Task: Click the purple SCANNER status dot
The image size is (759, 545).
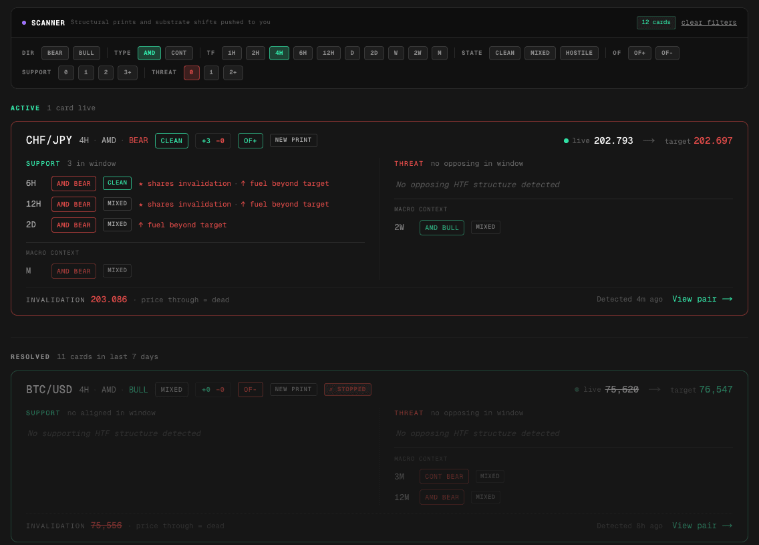Action: coord(24,23)
